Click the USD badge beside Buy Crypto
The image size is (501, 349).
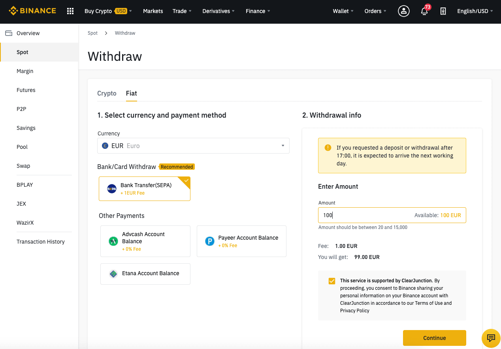tap(121, 11)
